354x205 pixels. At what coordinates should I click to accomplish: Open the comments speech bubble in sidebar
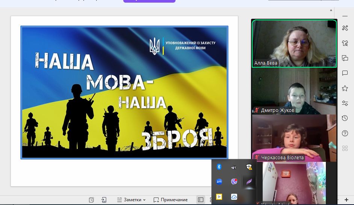click(x=345, y=73)
